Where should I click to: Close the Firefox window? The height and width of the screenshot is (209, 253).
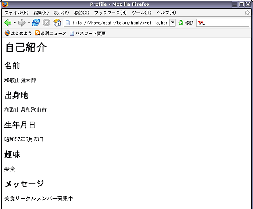click(248, 4)
